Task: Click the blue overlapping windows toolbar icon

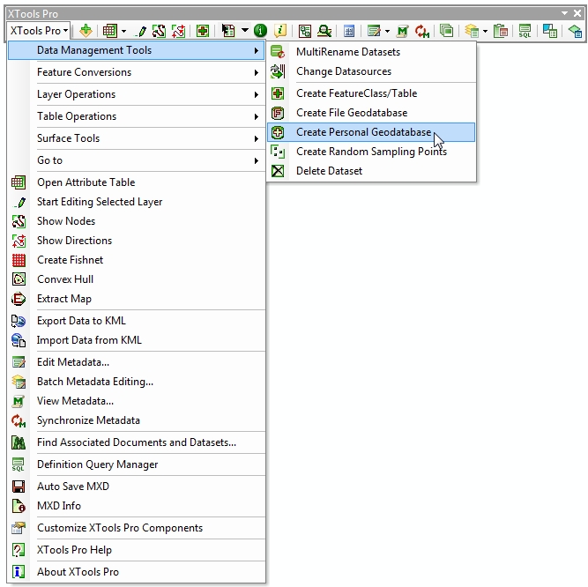Action: pos(550,31)
